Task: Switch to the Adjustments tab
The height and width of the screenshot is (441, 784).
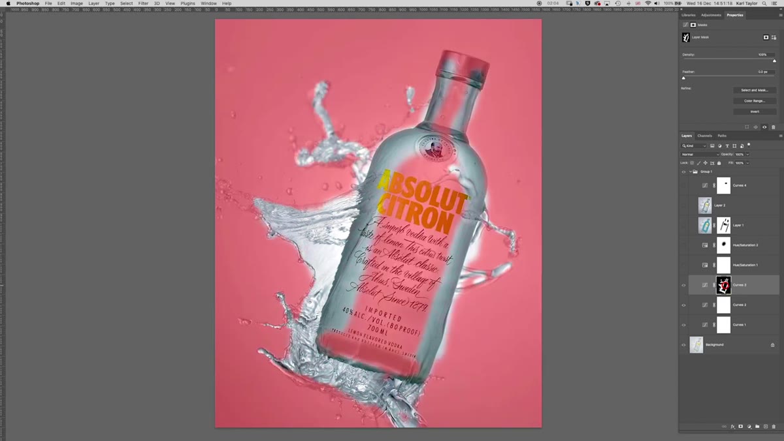Action: pyautogui.click(x=711, y=15)
